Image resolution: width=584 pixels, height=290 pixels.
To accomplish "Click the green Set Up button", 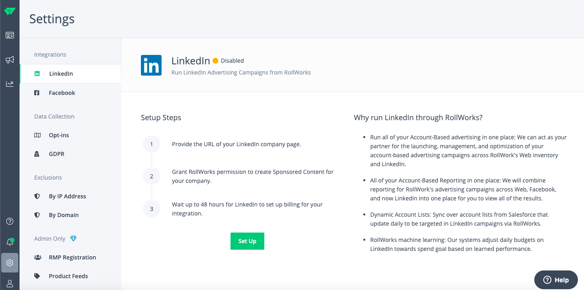I will point(247,241).
